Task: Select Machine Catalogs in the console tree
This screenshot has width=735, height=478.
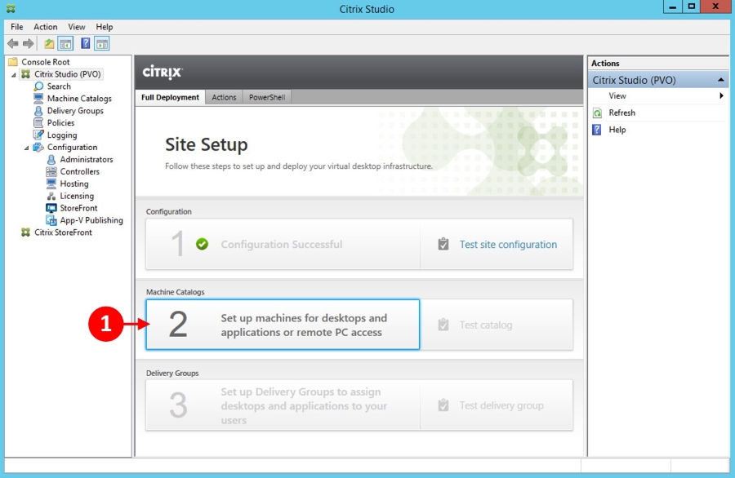Action: [79, 99]
